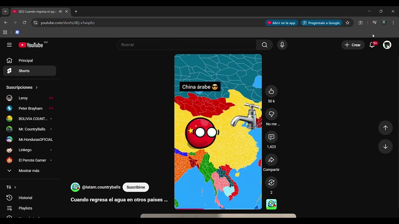Expand the Suscripciones section
Screen dimensions: 399x224
[22, 87]
